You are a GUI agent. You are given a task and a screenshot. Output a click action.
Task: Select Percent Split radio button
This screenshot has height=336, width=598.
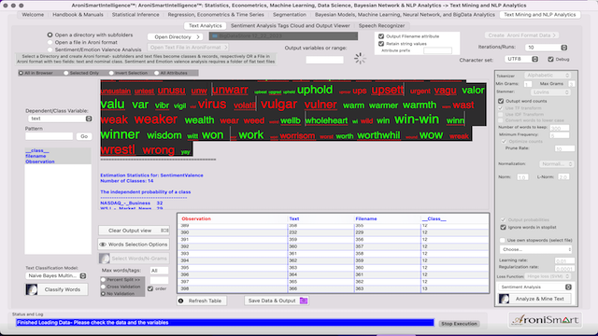(x=104, y=280)
